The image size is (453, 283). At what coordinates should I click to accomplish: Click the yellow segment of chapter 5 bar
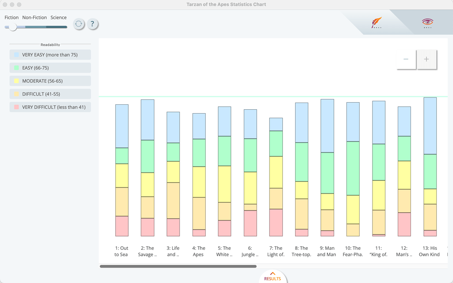224,184
